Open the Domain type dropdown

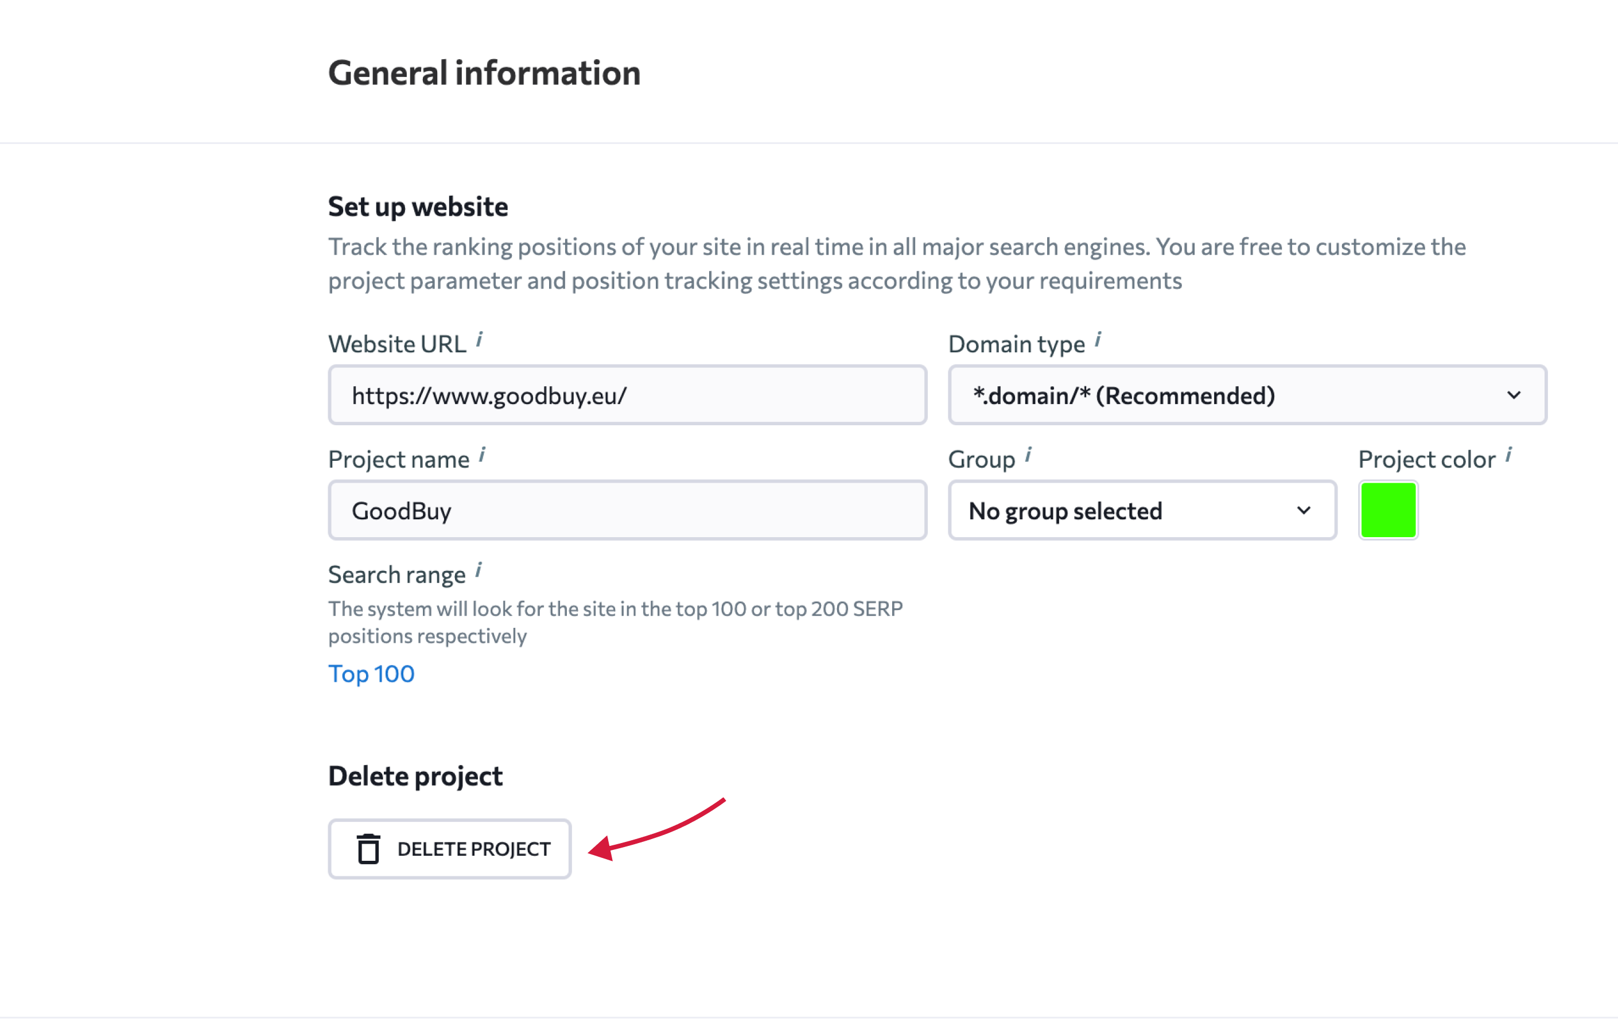tap(1246, 395)
